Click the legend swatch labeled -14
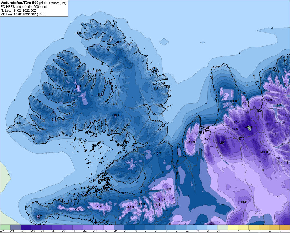 [88, 227]
